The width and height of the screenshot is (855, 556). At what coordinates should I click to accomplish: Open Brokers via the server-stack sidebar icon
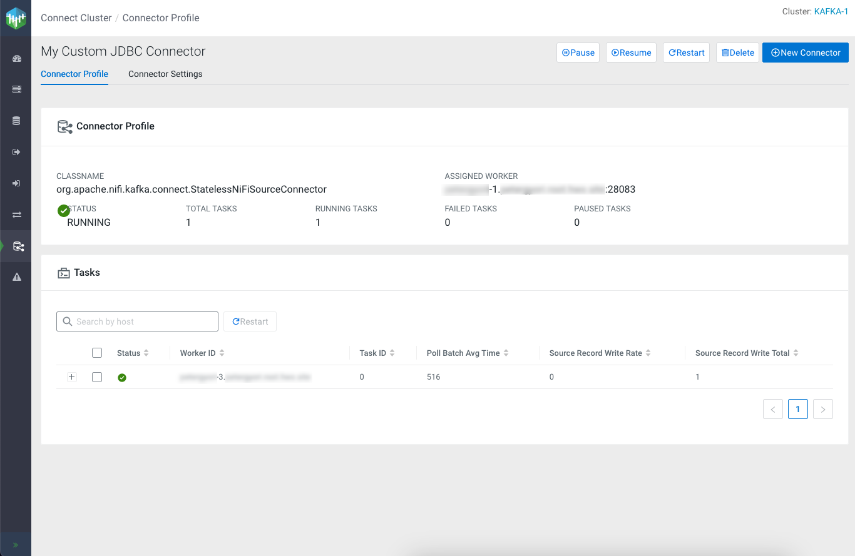17,89
